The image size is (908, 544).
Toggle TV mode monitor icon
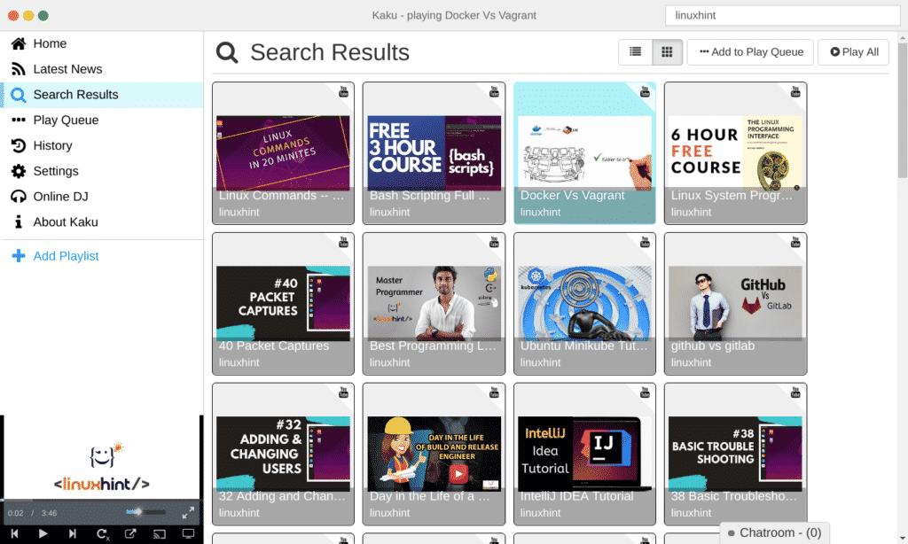(x=188, y=533)
